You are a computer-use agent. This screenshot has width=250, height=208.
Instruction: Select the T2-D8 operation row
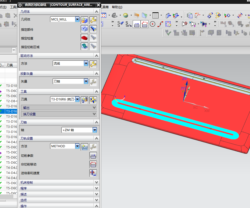pyautogui.click(x=9, y=101)
